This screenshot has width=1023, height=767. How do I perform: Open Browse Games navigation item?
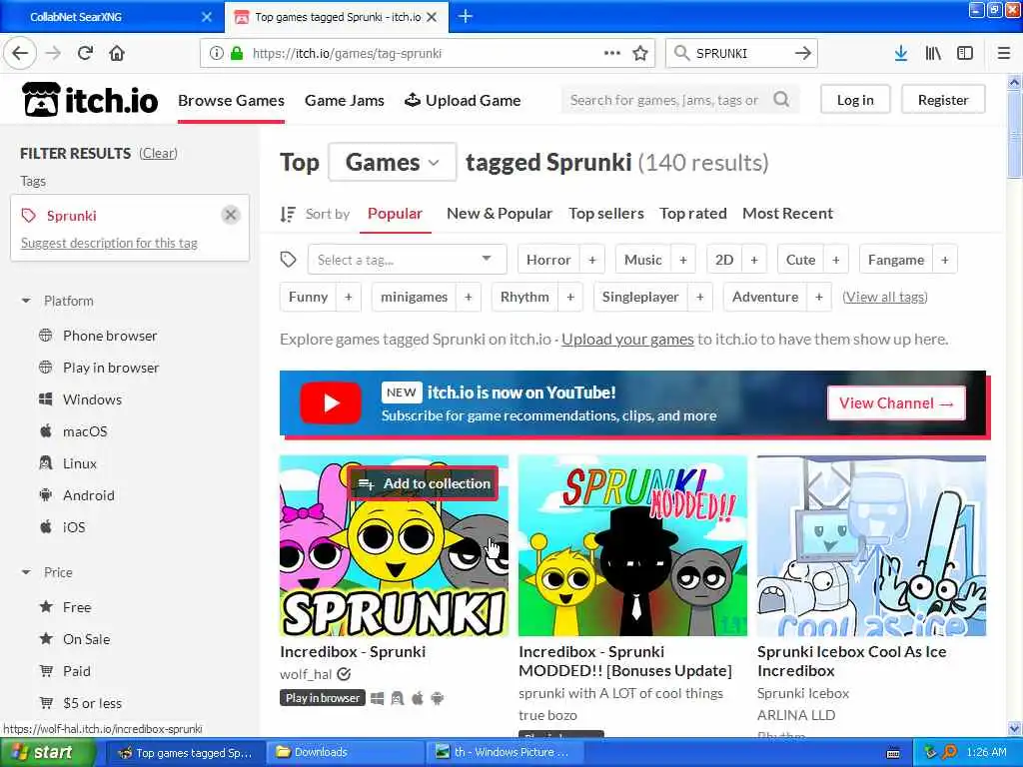click(x=231, y=100)
